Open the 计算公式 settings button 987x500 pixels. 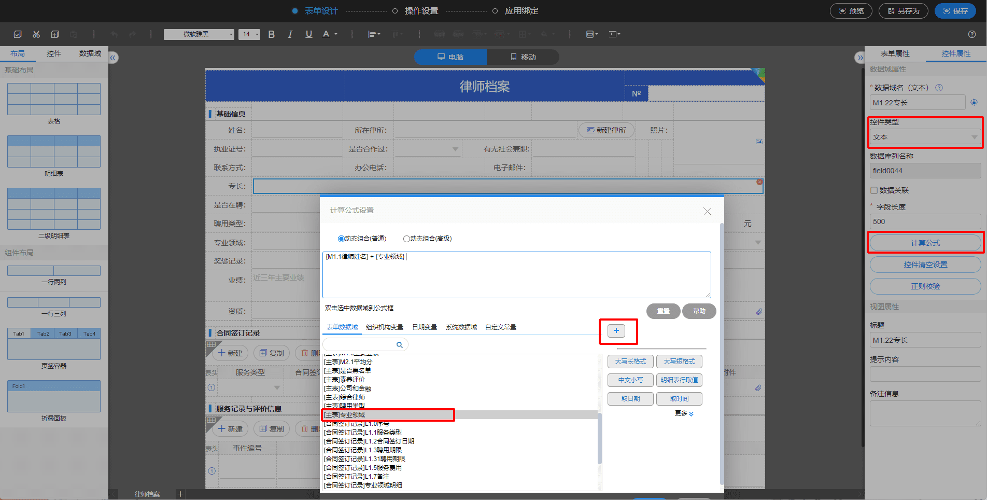click(x=925, y=243)
